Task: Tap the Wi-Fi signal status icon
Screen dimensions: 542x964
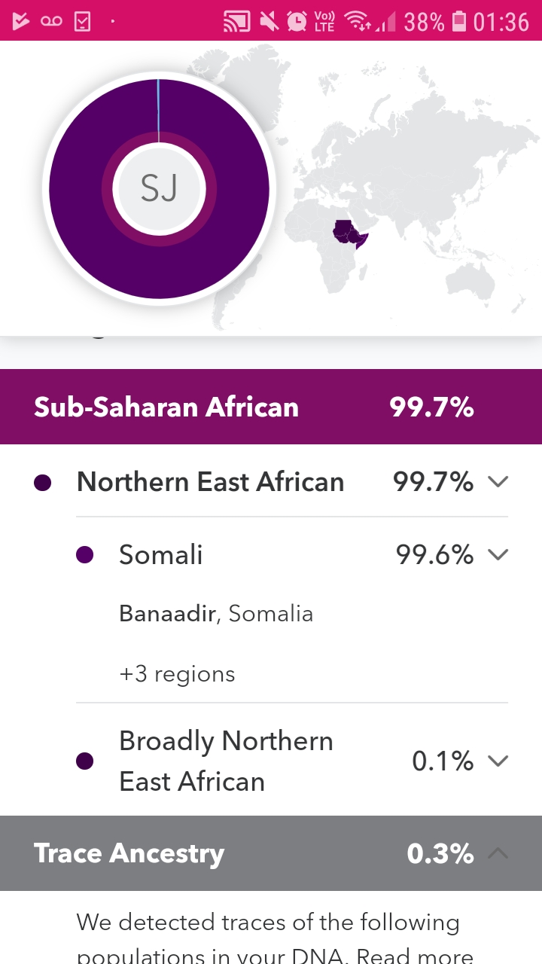Action: [x=357, y=21]
